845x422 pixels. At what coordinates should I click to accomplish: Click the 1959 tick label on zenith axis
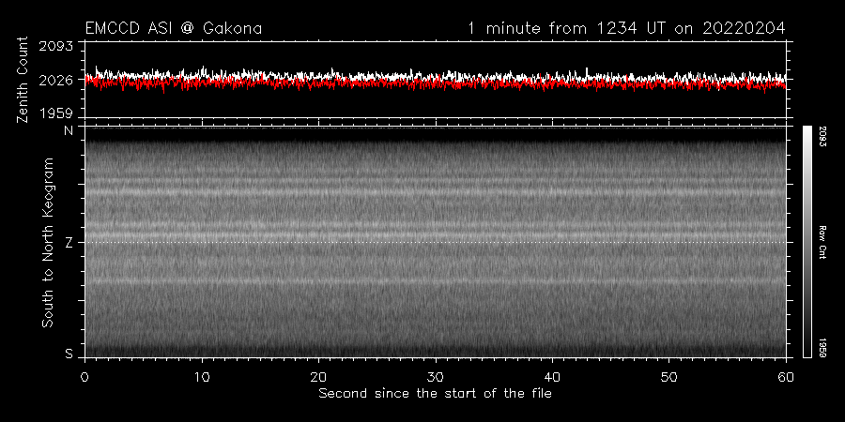[x=55, y=113]
